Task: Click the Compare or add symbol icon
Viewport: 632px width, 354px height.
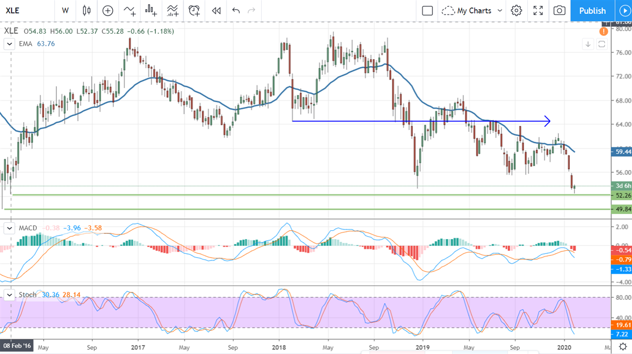Action: tap(108, 11)
